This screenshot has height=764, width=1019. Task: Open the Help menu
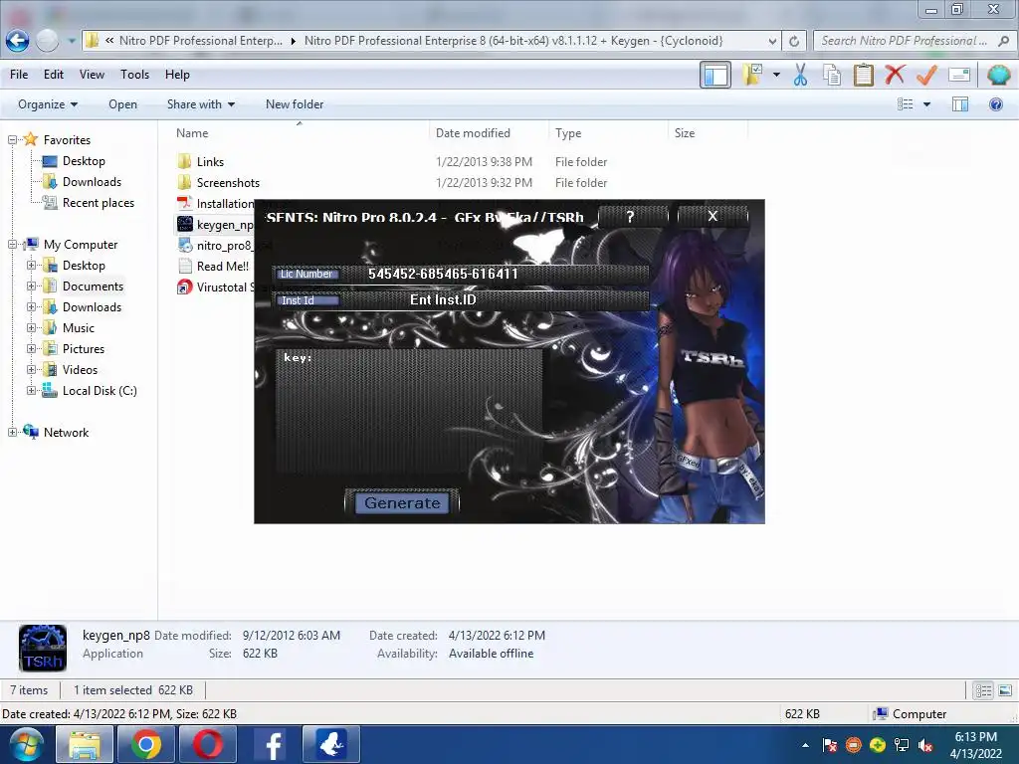pyautogui.click(x=177, y=74)
